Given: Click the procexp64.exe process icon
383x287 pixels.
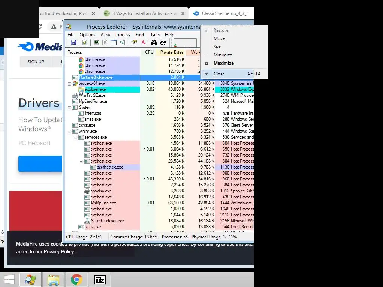Looking at the screenshot, I should pos(75,83).
